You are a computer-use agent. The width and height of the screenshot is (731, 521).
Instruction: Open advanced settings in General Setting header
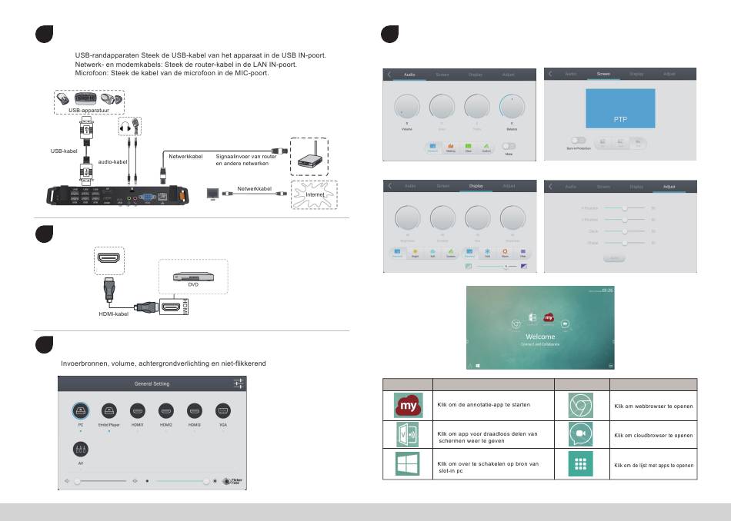[x=239, y=383]
